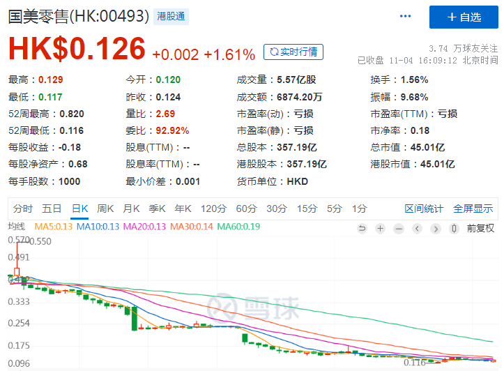This screenshot has height=371, width=504.
Task: Click the 今开 value 0.120
Action: pyautogui.click(x=168, y=79)
